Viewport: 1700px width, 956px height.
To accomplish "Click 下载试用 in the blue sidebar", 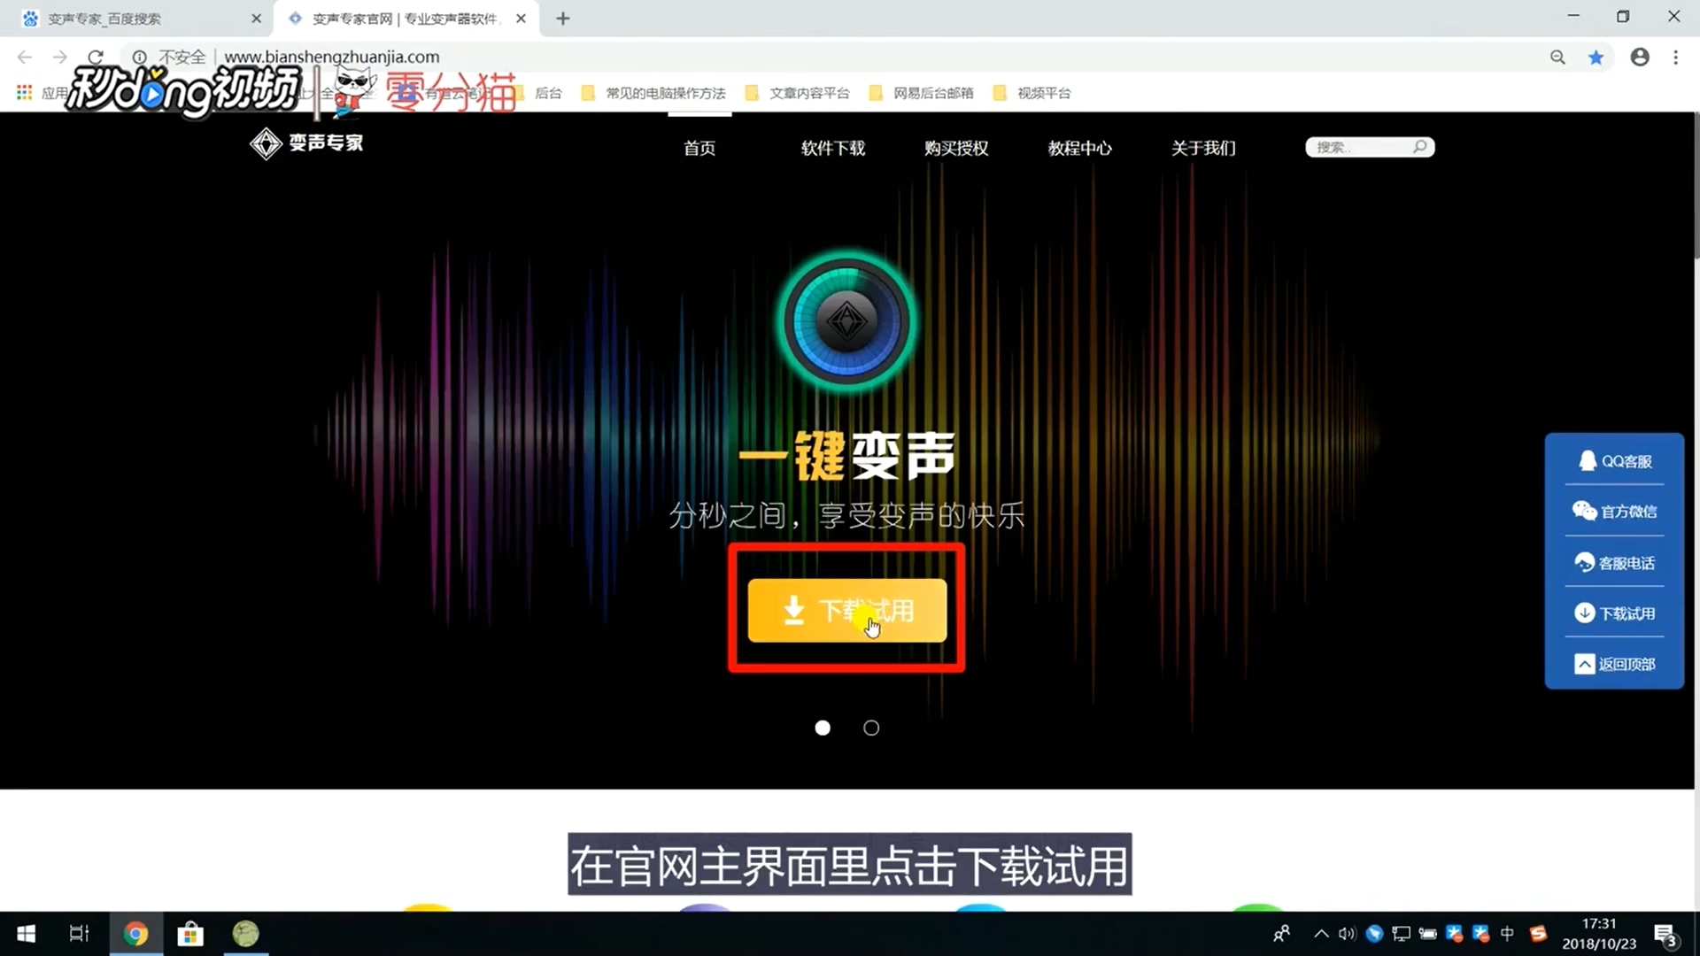I will pyautogui.click(x=1615, y=613).
